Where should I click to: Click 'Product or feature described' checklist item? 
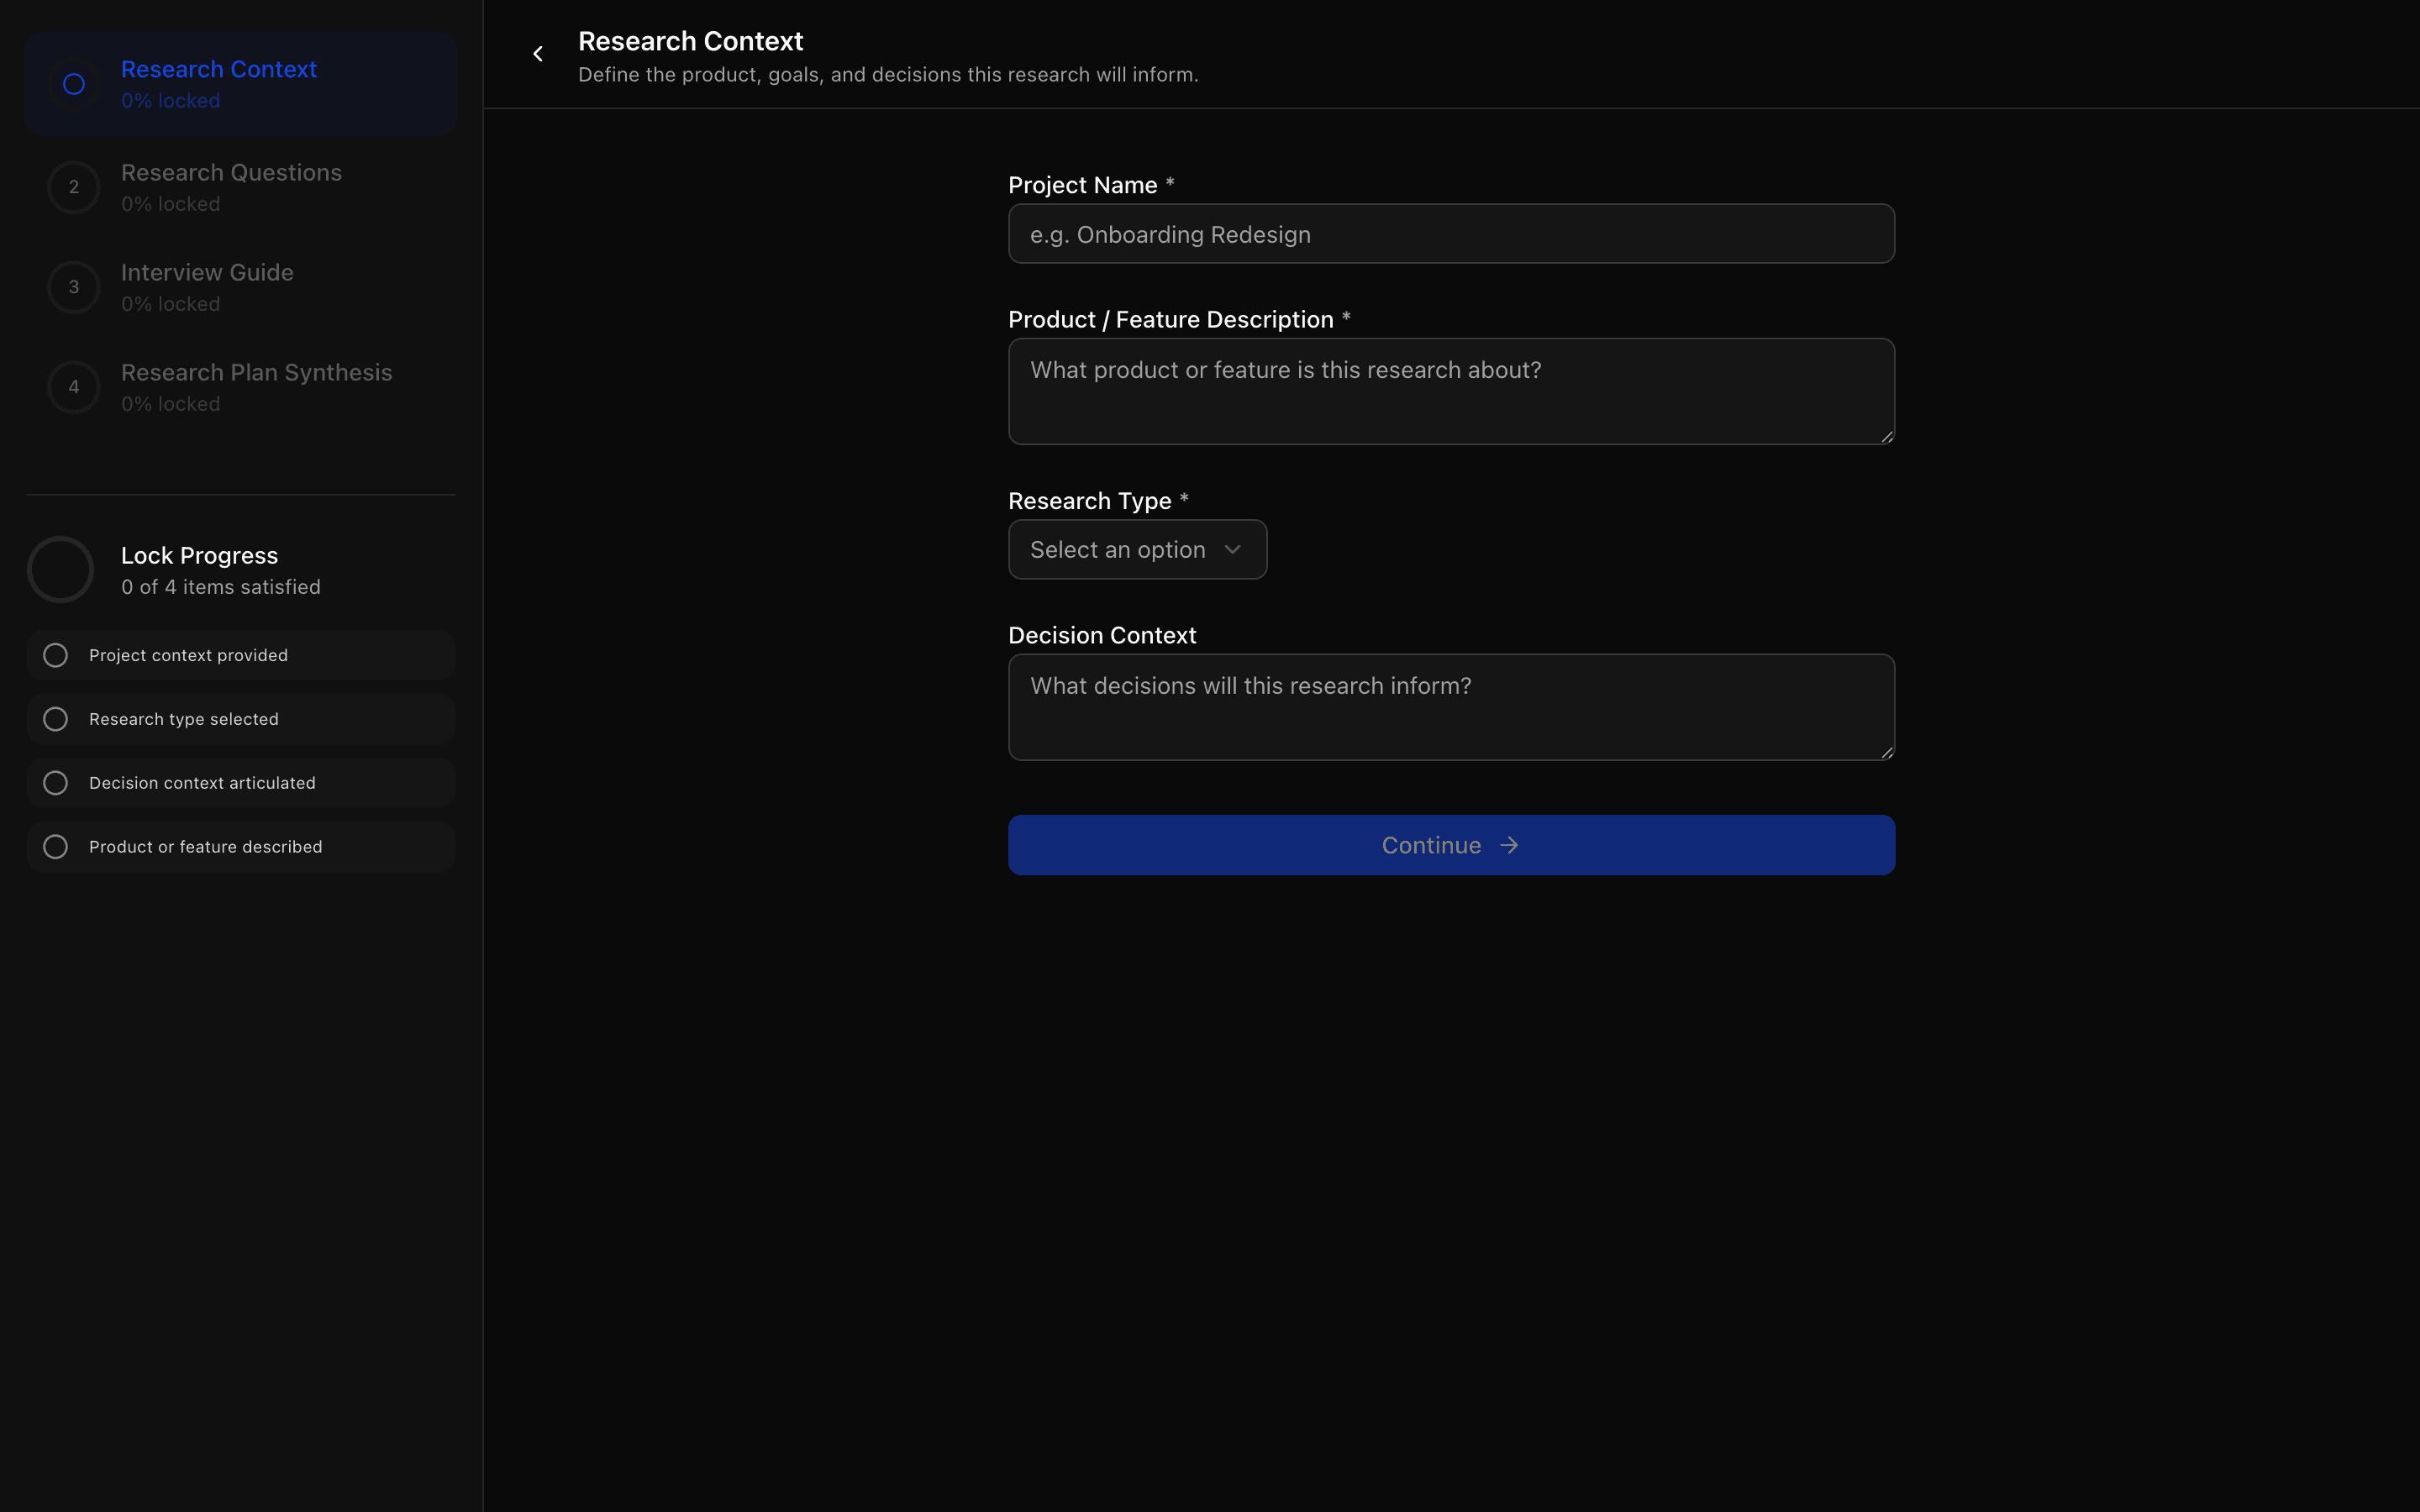[x=206, y=847]
